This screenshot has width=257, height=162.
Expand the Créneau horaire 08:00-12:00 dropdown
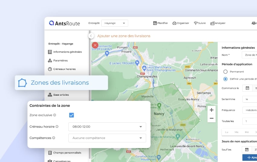point(107,127)
